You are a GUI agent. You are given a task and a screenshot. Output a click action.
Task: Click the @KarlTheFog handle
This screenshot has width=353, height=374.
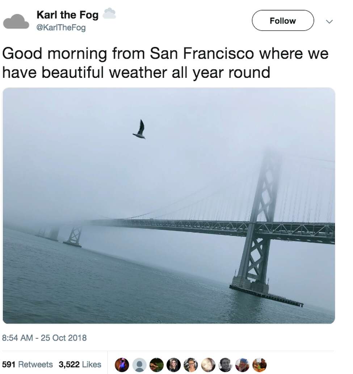[x=61, y=27]
